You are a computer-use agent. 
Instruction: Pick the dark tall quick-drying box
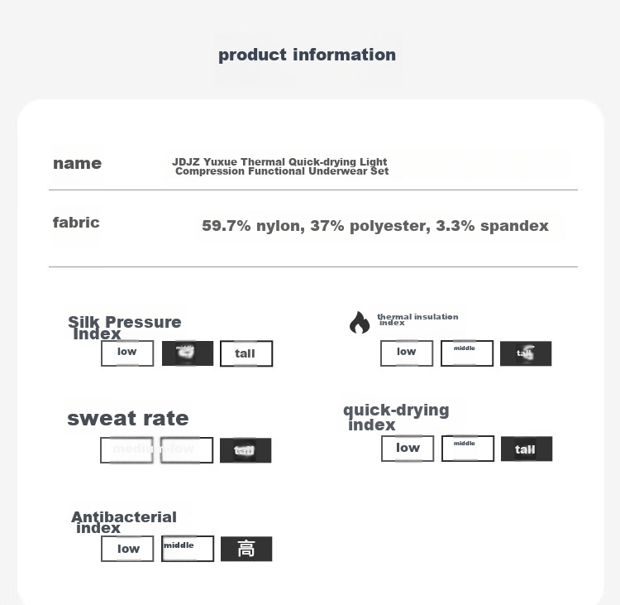527,449
